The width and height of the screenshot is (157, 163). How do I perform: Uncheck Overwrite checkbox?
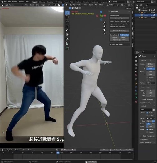pyautogui.click(x=147, y=129)
